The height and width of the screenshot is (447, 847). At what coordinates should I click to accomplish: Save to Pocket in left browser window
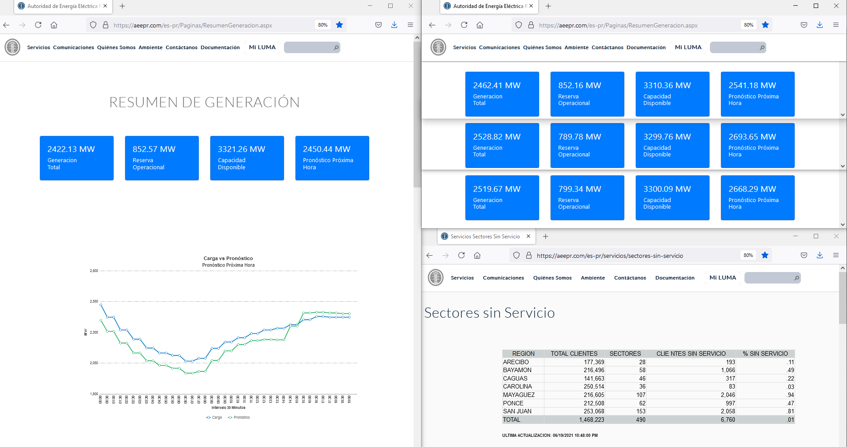(x=378, y=25)
